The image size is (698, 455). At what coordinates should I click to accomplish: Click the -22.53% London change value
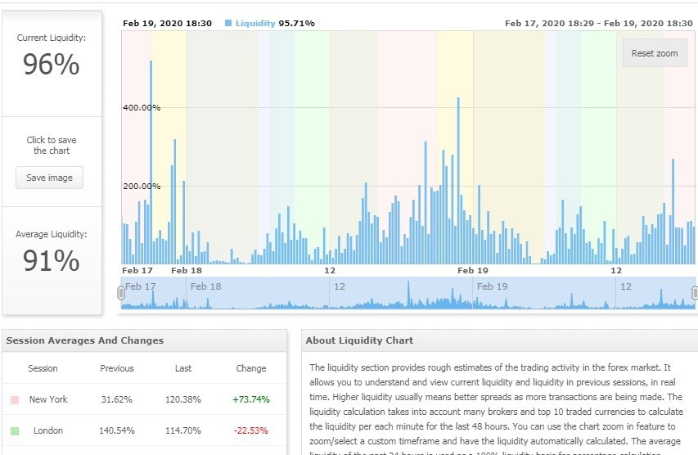point(250,430)
